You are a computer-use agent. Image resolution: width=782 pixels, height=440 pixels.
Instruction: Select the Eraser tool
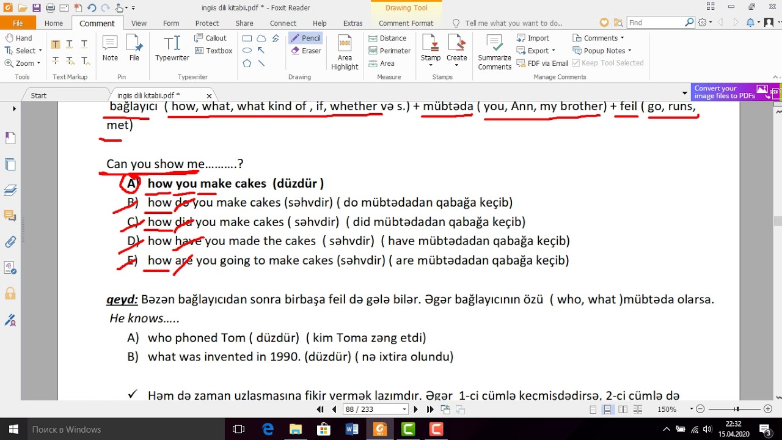(x=306, y=51)
